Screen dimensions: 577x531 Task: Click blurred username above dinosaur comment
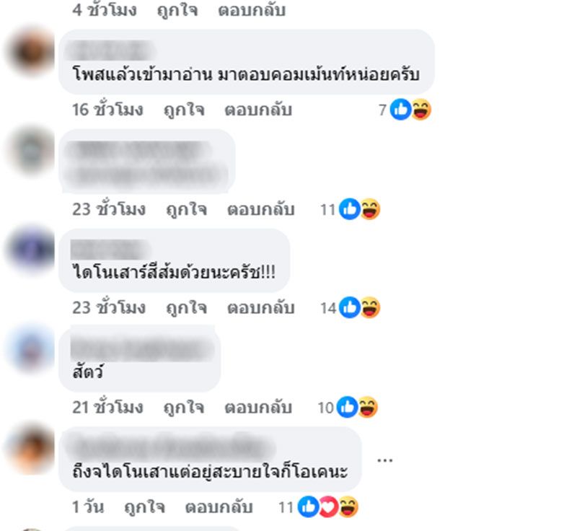tap(110, 249)
